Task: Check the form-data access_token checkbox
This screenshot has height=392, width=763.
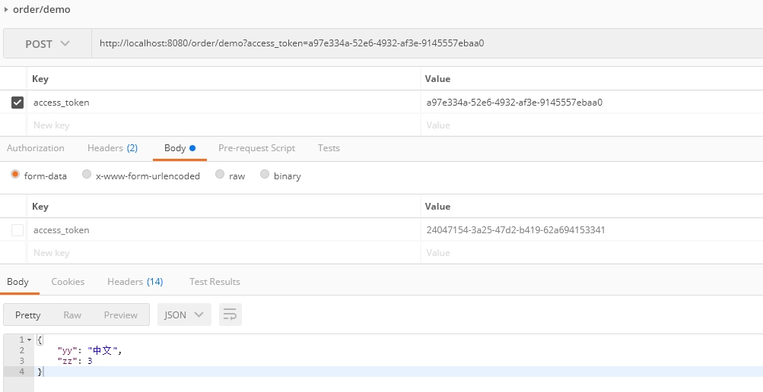Action: (x=17, y=230)
